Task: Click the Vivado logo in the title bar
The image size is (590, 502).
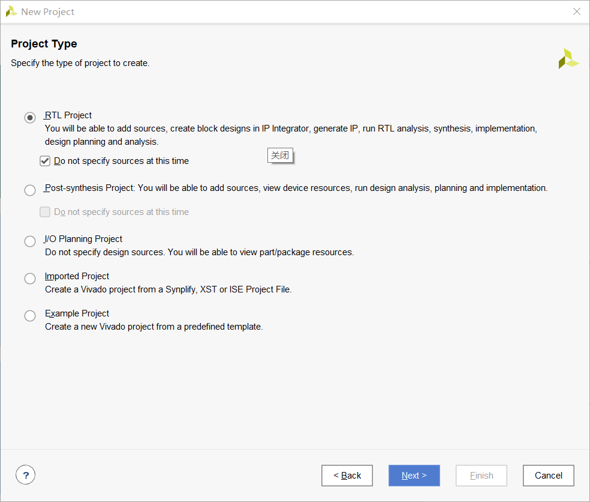Action: tap(11, 11)
